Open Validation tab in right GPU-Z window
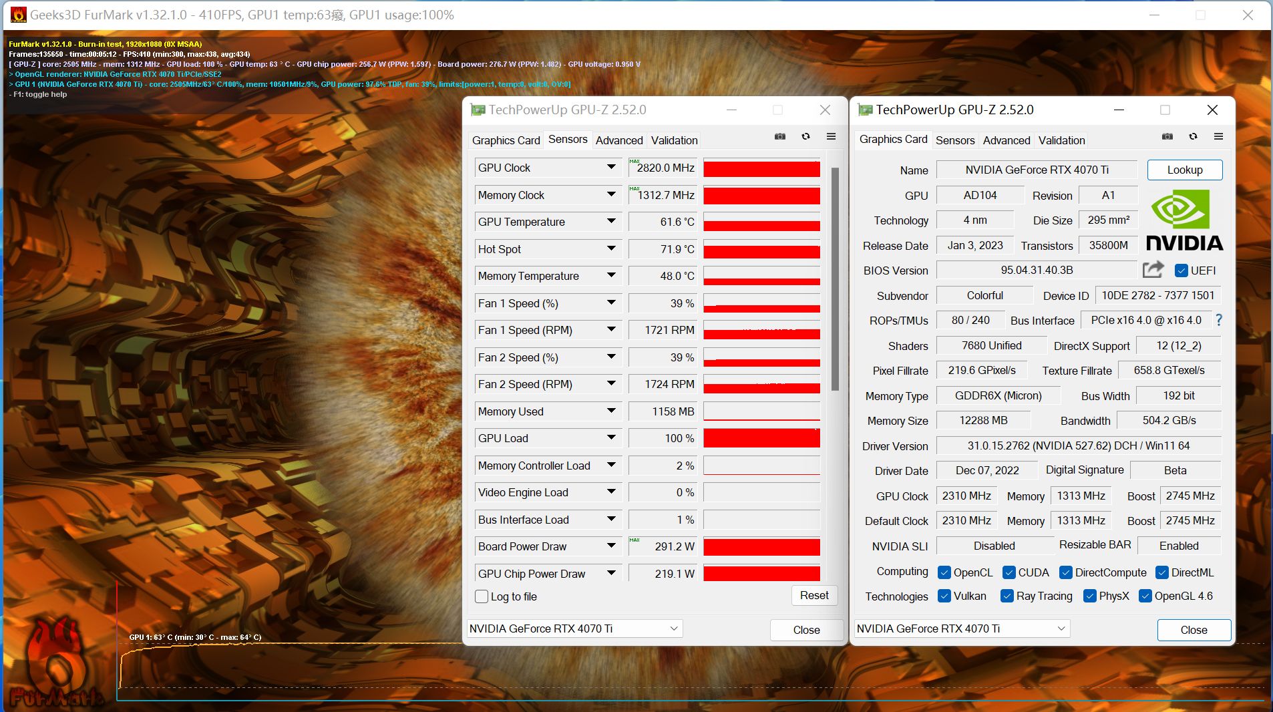 [1061, 140]
